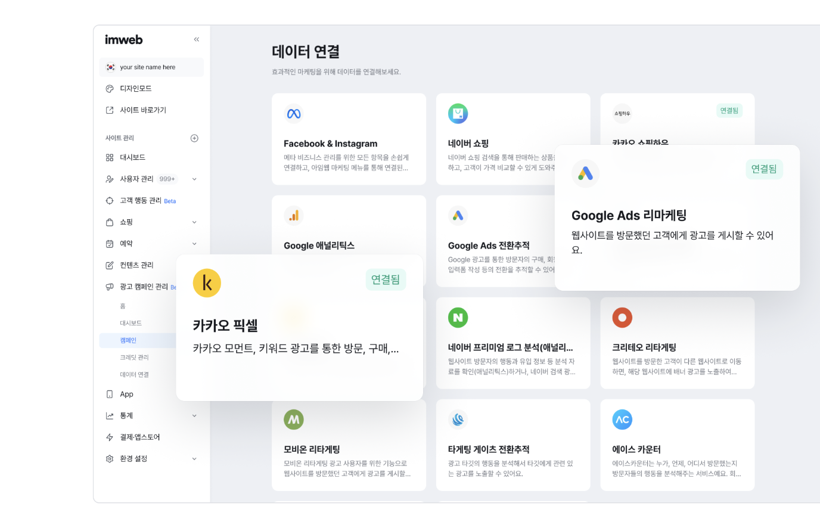
Task: Click the green Naver N icon
Action: click(458, 318)
